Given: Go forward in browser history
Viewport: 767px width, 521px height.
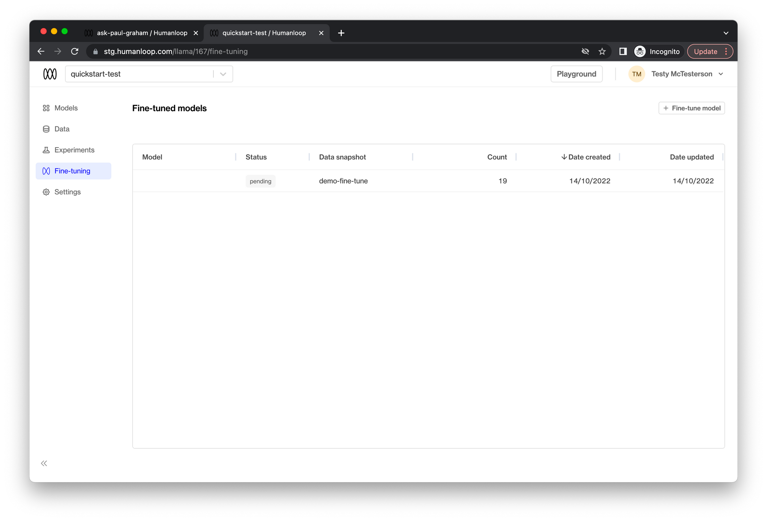Looking at the screenshot, I should coord(58,51).
